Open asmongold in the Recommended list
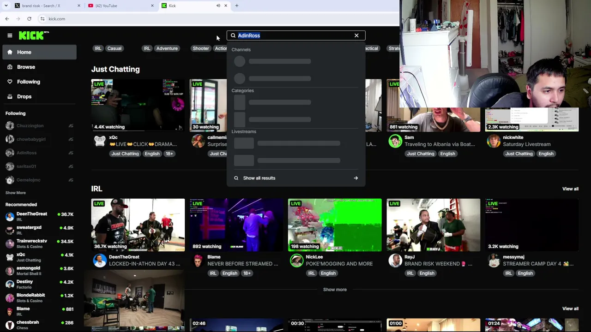 40,270
